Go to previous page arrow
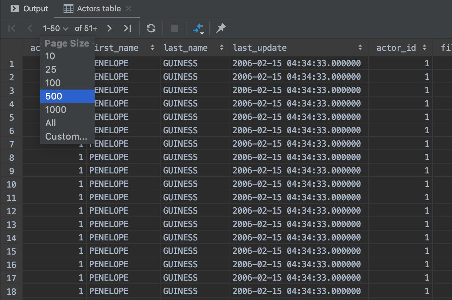This screenshot has height=300, width=452. 30,28
